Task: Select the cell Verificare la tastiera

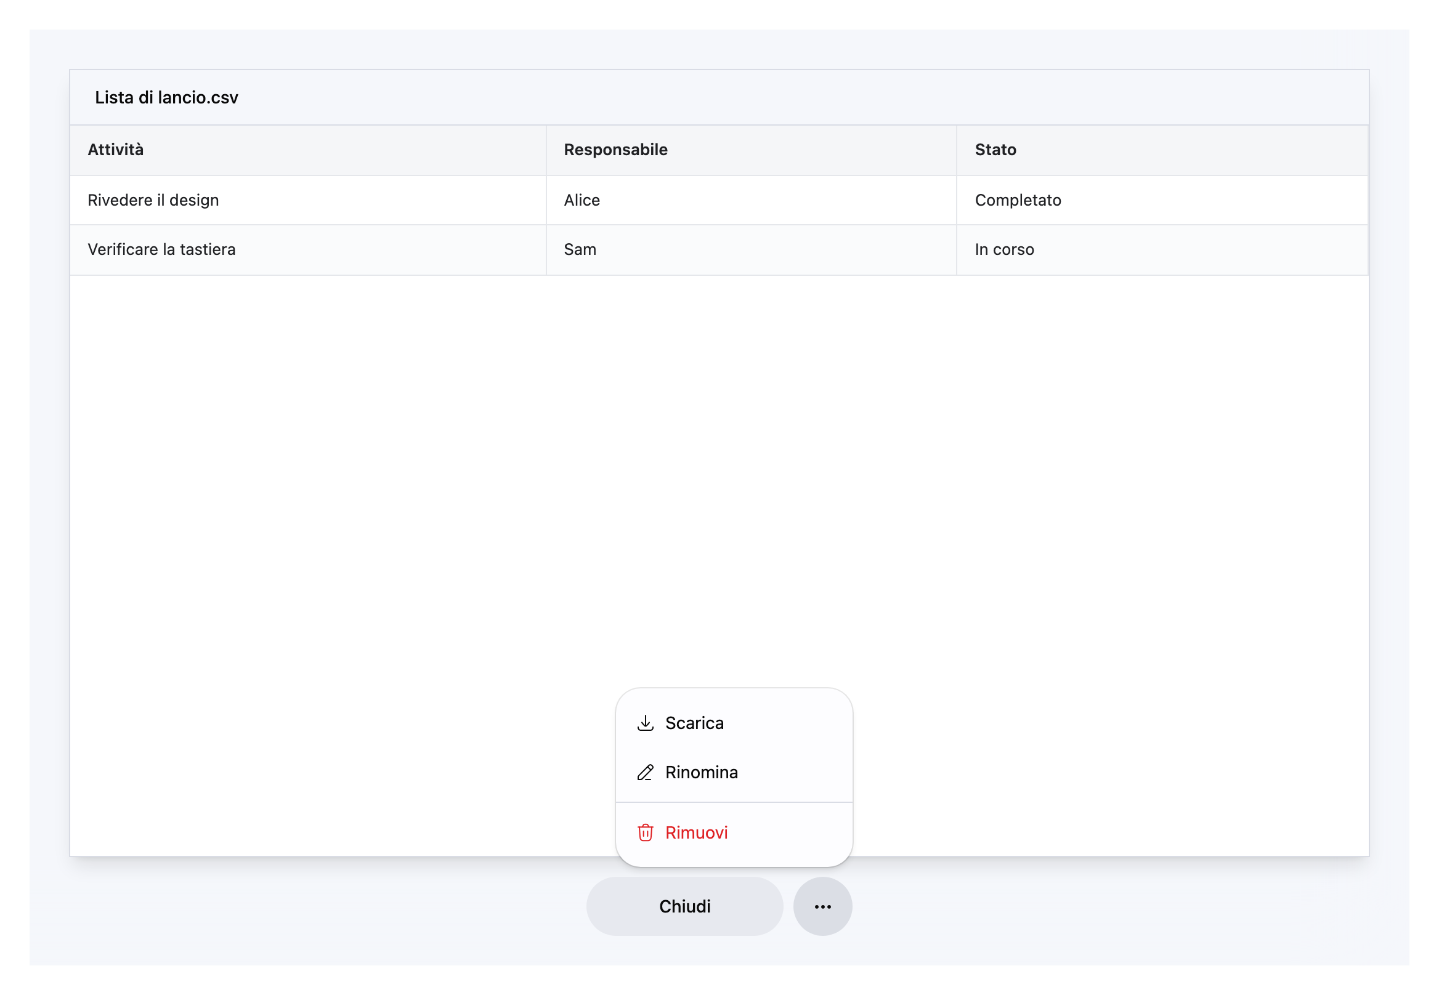Action: pyautogui.click(x=308, y=250)
